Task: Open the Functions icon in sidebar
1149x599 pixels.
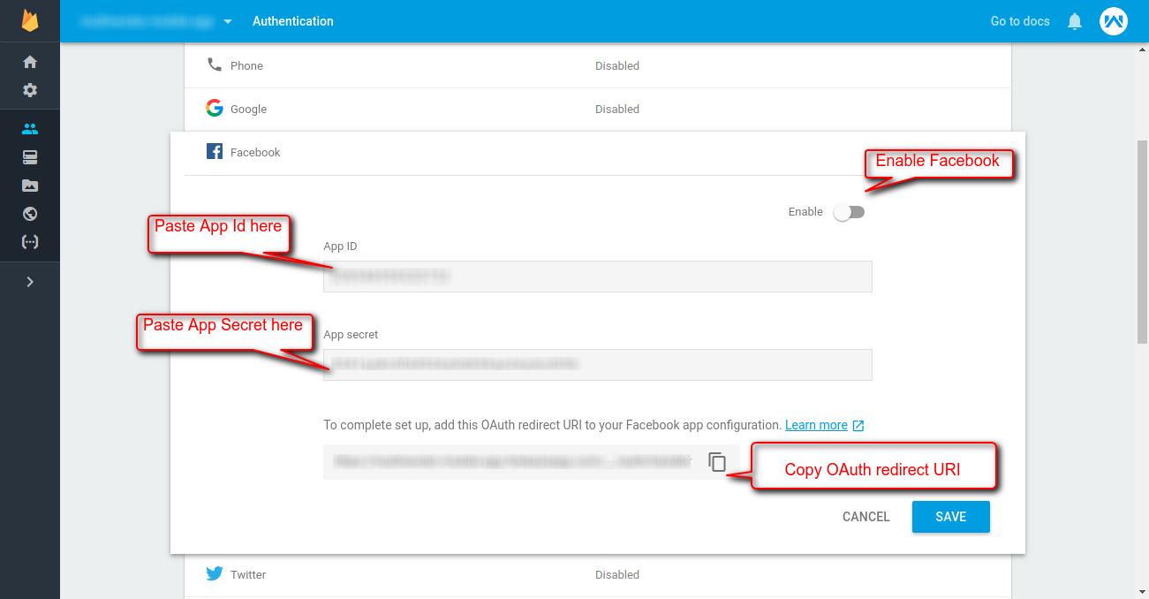Action: 30,242
